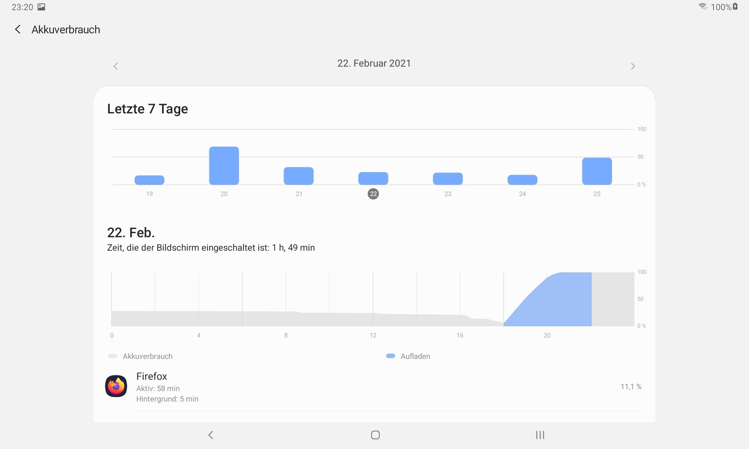Select the bar for day 23
Image resolution: width=749 pixels, height=449 pixels.
coord(448,179)
